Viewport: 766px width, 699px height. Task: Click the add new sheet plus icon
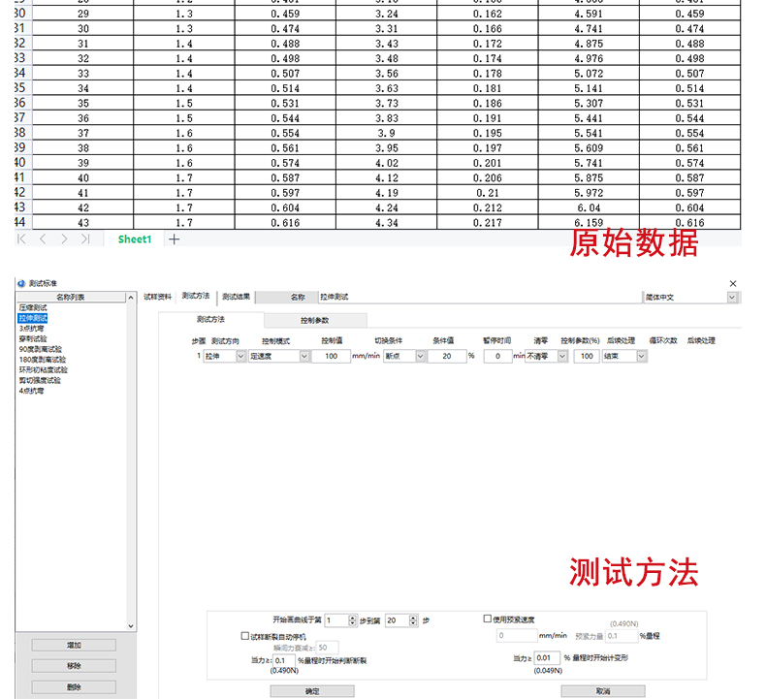pos(175,239)
